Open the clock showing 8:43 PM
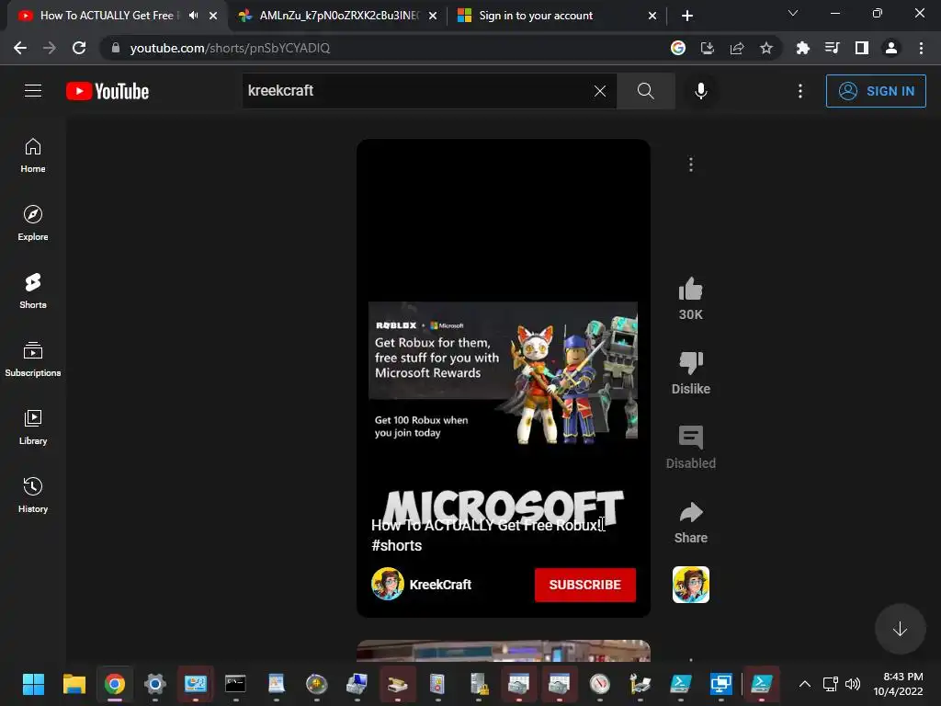The height and width of the screenshot is (706, 941). (x=899, y=684)
